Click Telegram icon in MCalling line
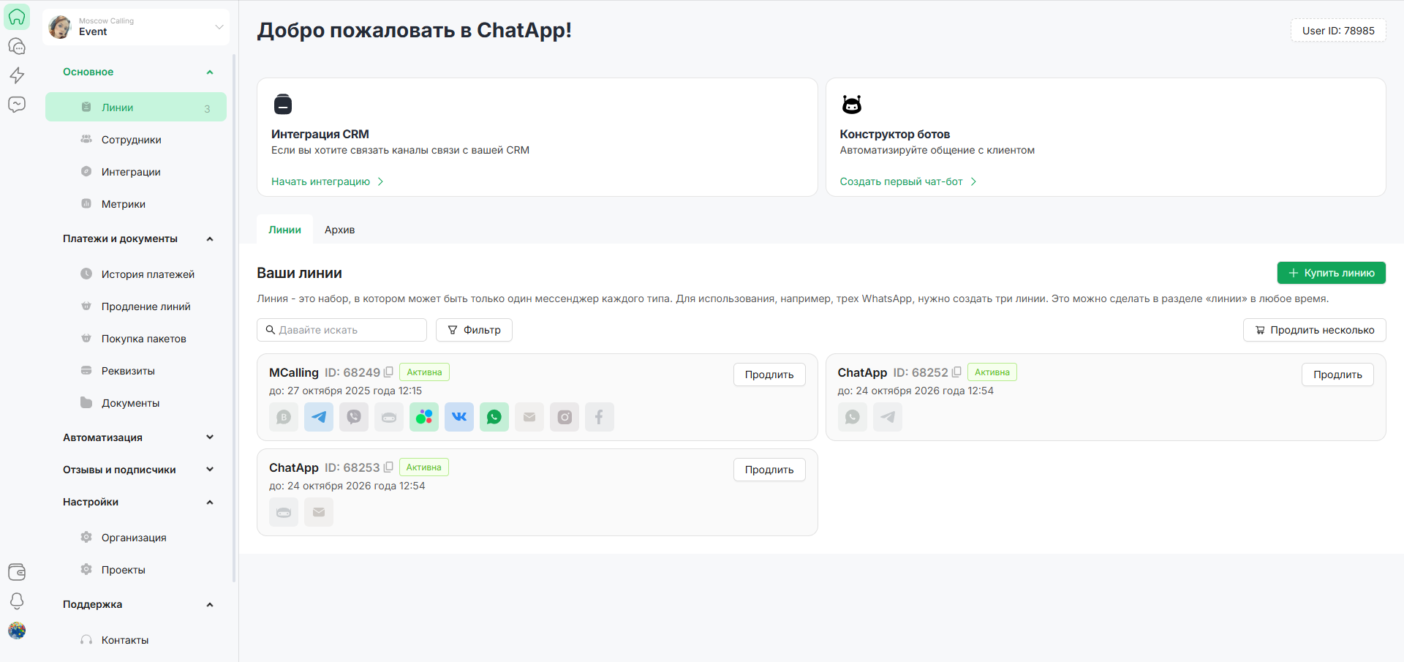Image resolution: width=1404 pixels, height=662 pixels. (x=319, y=417)
